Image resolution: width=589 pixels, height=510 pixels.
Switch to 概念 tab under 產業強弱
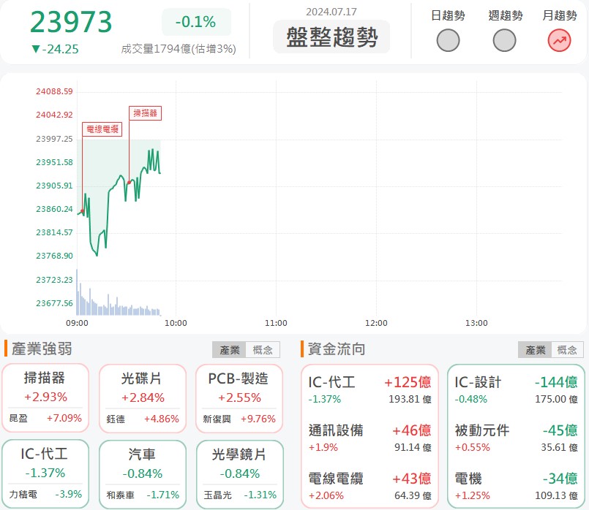(263, 350)
